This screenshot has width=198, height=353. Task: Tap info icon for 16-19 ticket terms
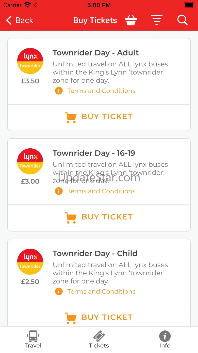click(59, 191)
